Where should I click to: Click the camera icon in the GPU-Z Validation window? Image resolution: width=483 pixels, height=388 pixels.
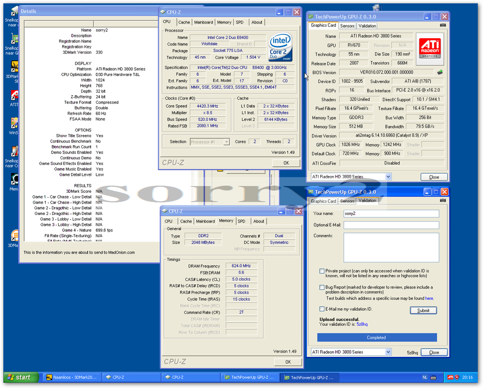(x=442, y=201)
